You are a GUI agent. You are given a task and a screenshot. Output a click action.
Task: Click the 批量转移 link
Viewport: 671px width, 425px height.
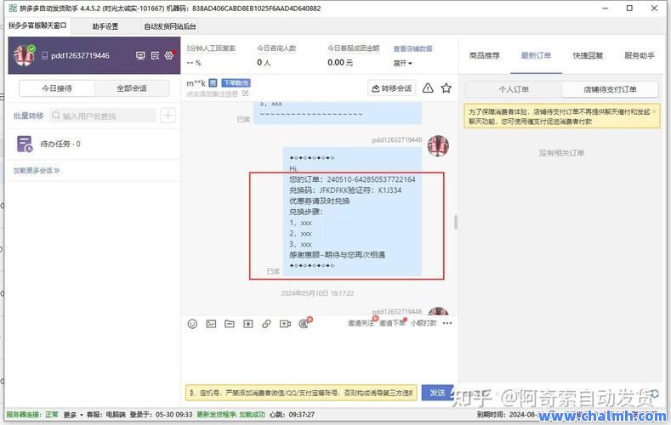click(x=28, y=116)
